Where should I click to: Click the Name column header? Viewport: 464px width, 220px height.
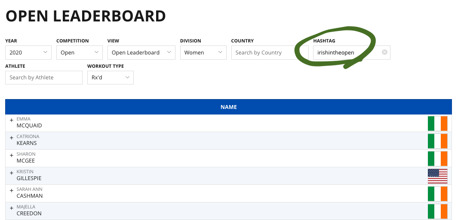(228, 107)
